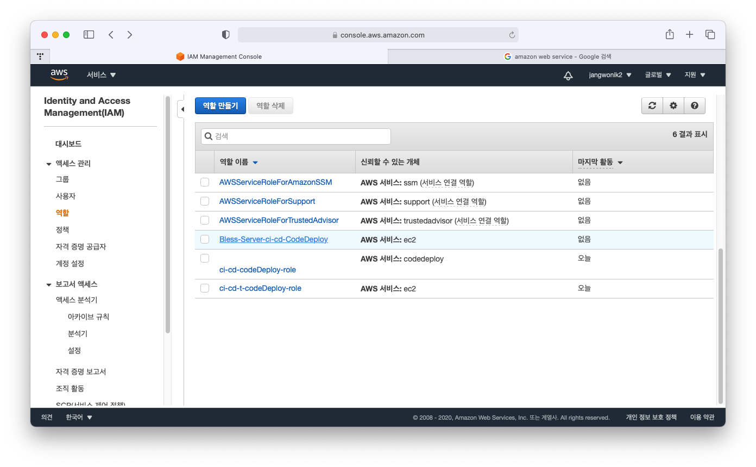756x467 pixels.
Task: Collapse the 보고서 액세스 section
Action: (x=48, y=285)
